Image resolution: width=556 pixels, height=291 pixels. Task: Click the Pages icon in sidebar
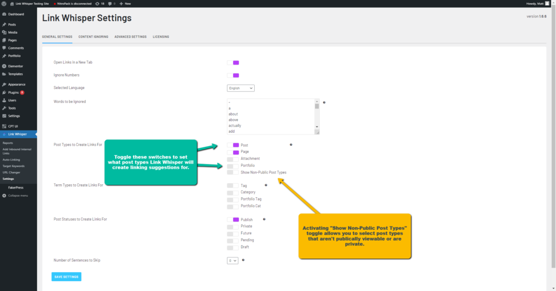4,40
